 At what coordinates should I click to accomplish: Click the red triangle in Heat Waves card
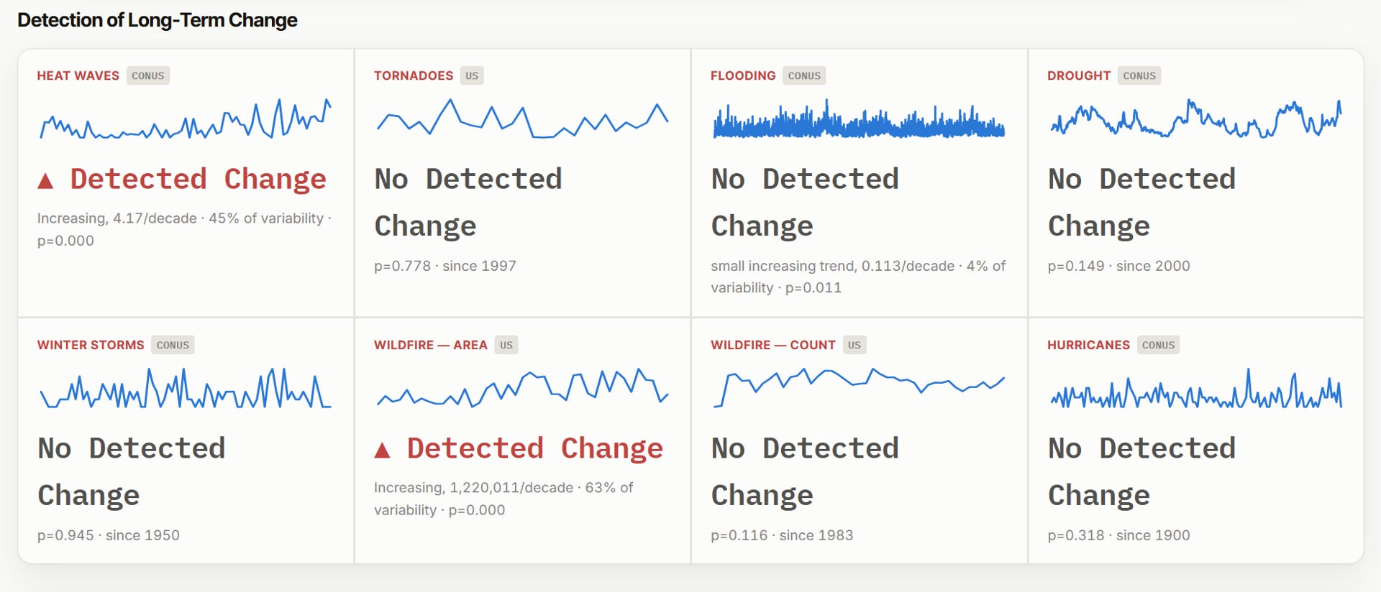(45, 180)
